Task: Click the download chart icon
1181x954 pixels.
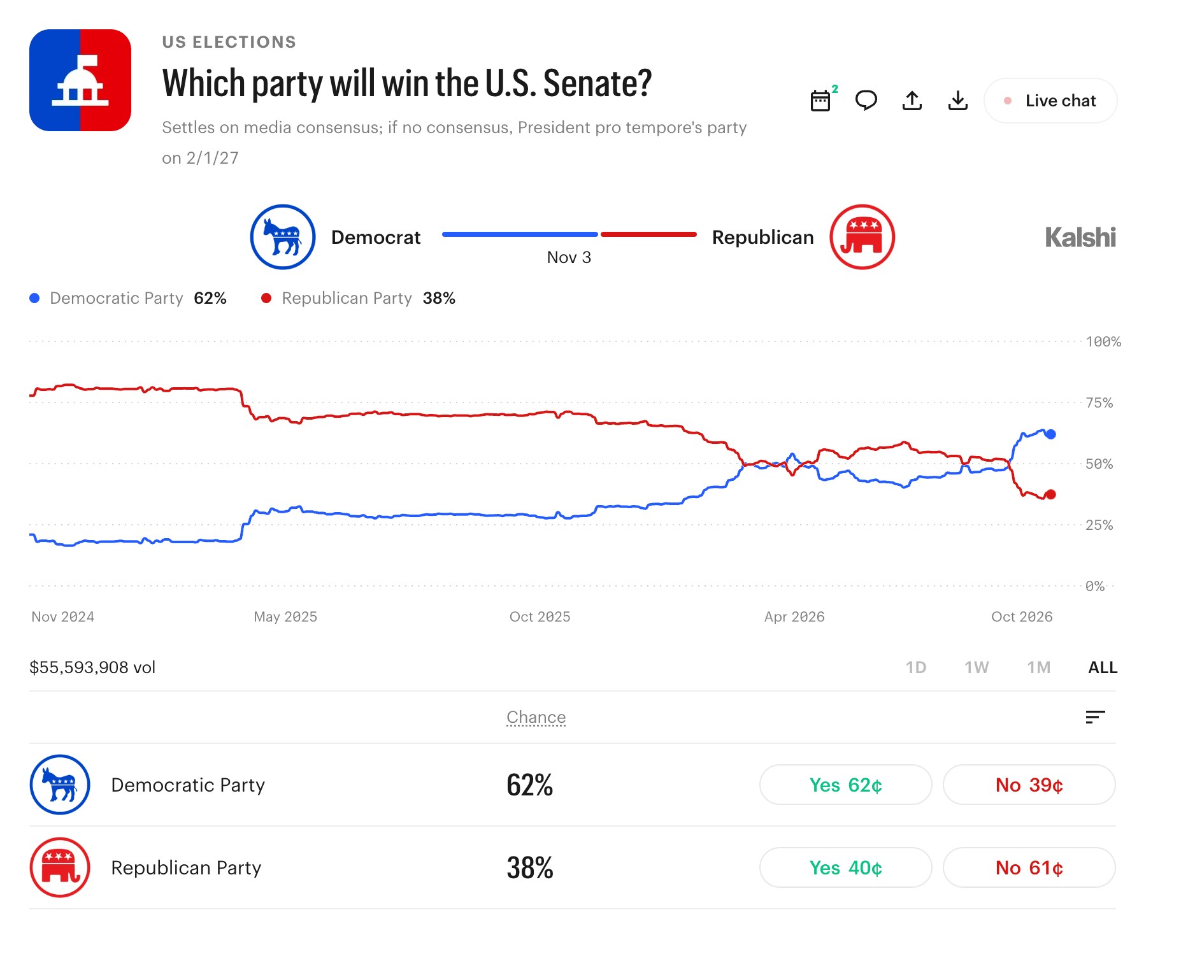Action: (958, 101)
